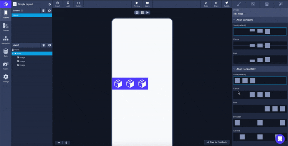The image size is (288, 146).
Task: Collapse the Row node in layout tree
Action: (x=13, y=53)
